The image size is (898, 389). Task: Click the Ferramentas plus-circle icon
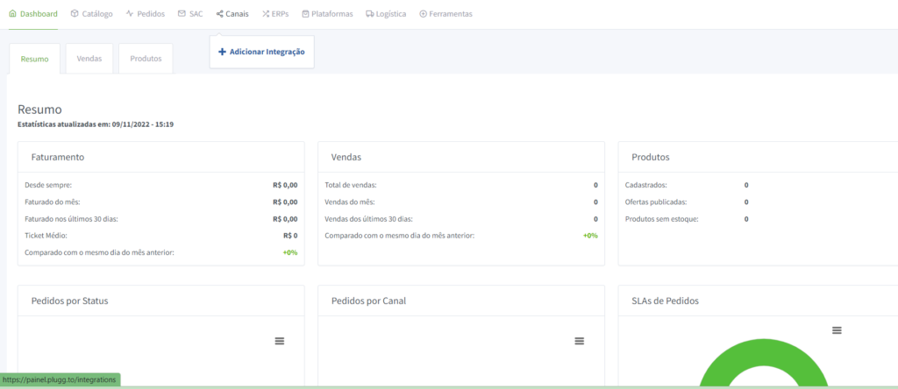[x=424, y=14]
